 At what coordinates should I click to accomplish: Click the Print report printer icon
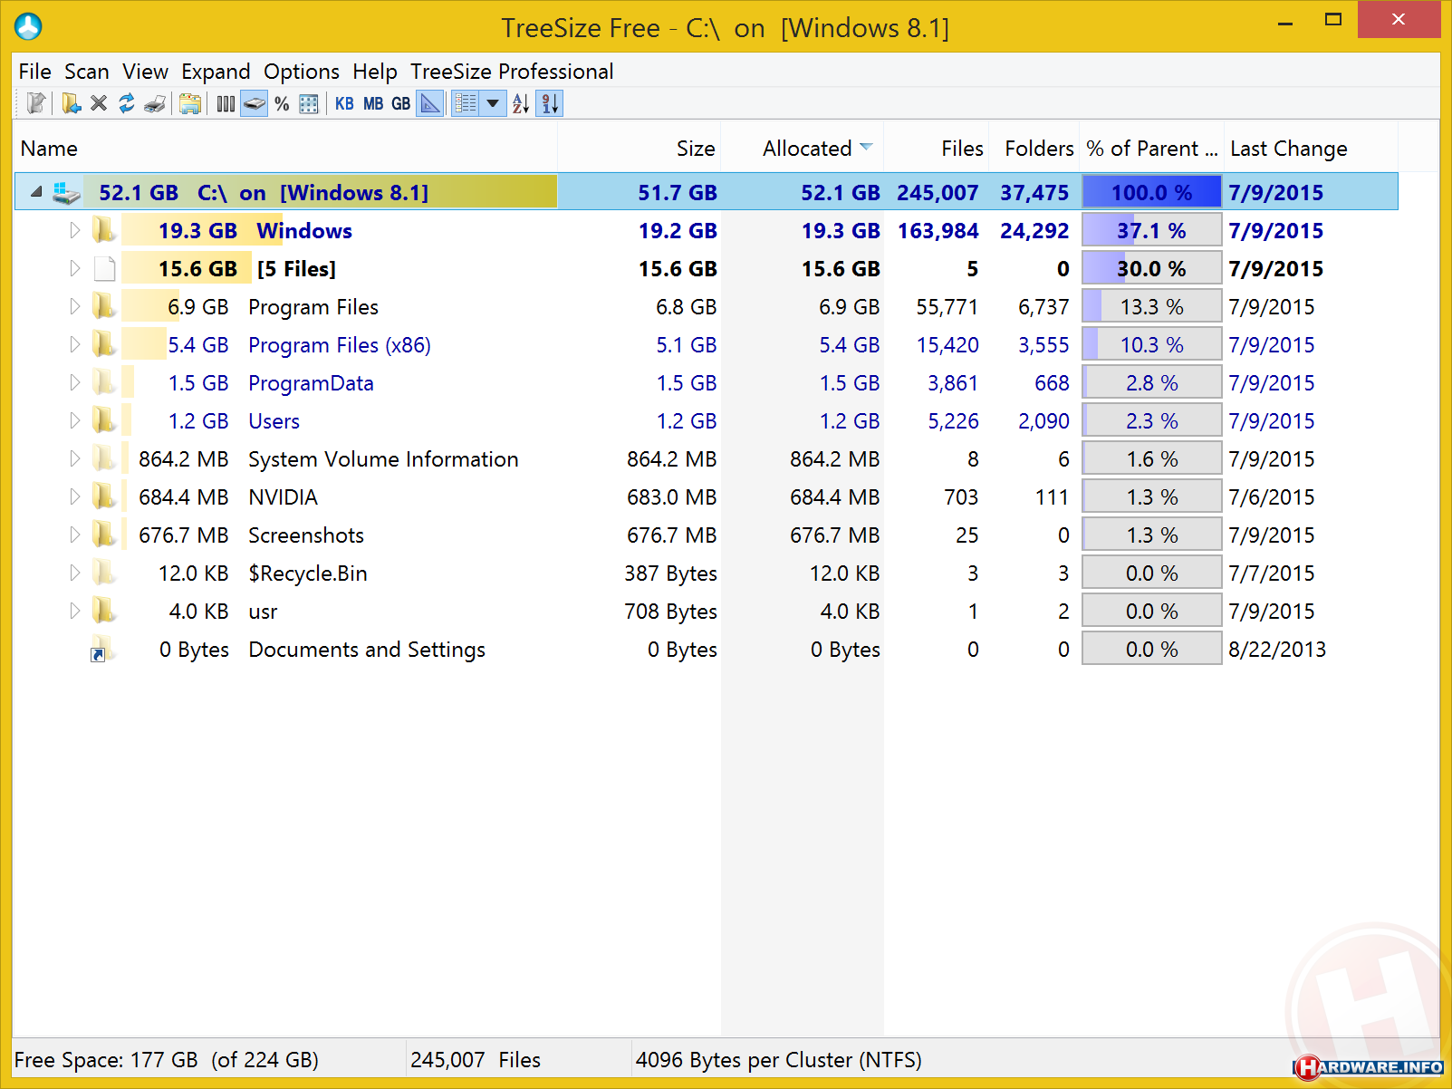pyautogui.click(x=155, y=104)
